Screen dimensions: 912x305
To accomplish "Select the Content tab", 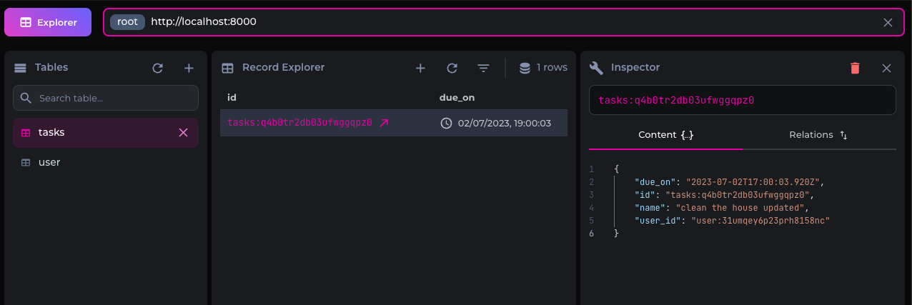I will point(665,135).
